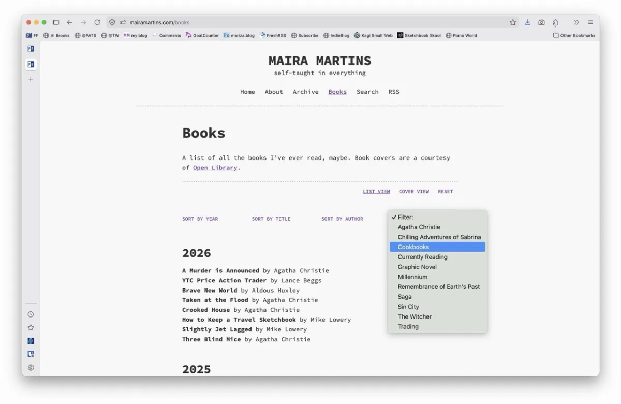Click the blue square extension icon above the gear

[x=31, y=354]
